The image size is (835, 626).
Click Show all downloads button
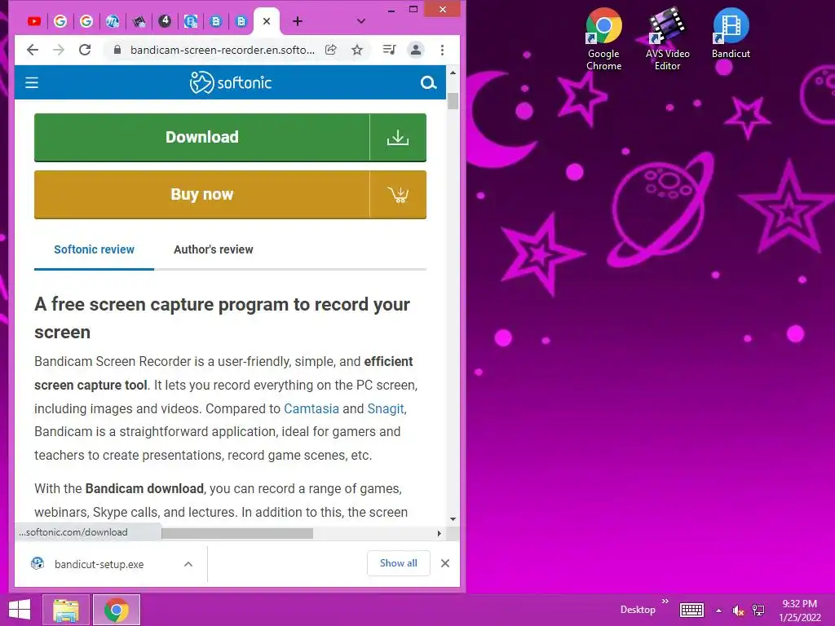click(x=398, y=563)
